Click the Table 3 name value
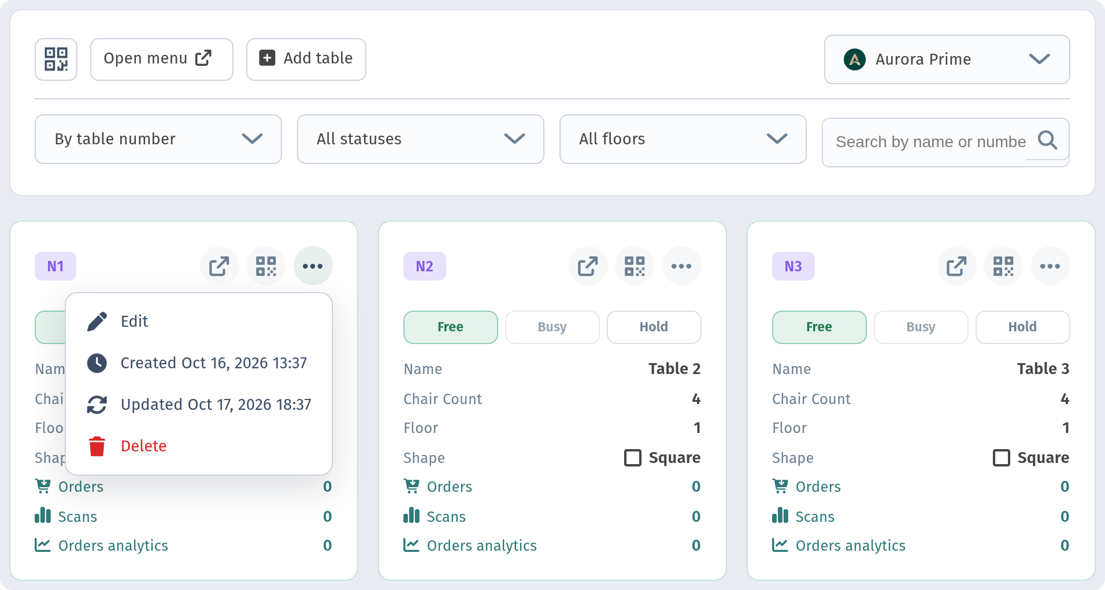Image resolution: width=1105 pixels, height=590 pixels. [x=1043, y=369]
